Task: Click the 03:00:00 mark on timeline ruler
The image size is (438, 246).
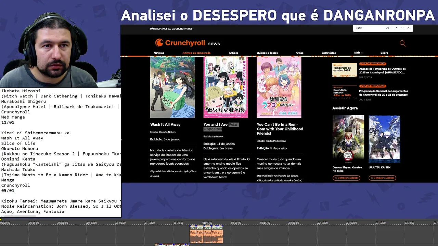Action: click(351, 223)
